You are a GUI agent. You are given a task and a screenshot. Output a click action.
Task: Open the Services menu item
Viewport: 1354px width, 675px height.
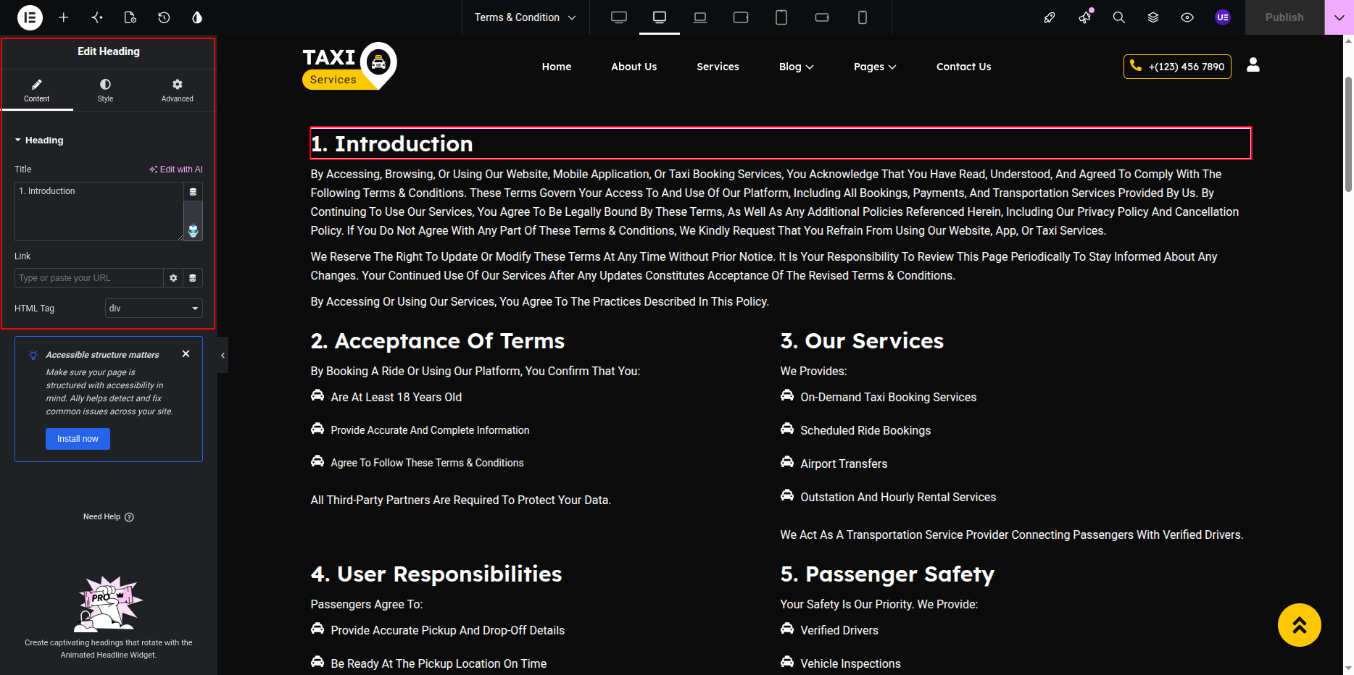718,67
